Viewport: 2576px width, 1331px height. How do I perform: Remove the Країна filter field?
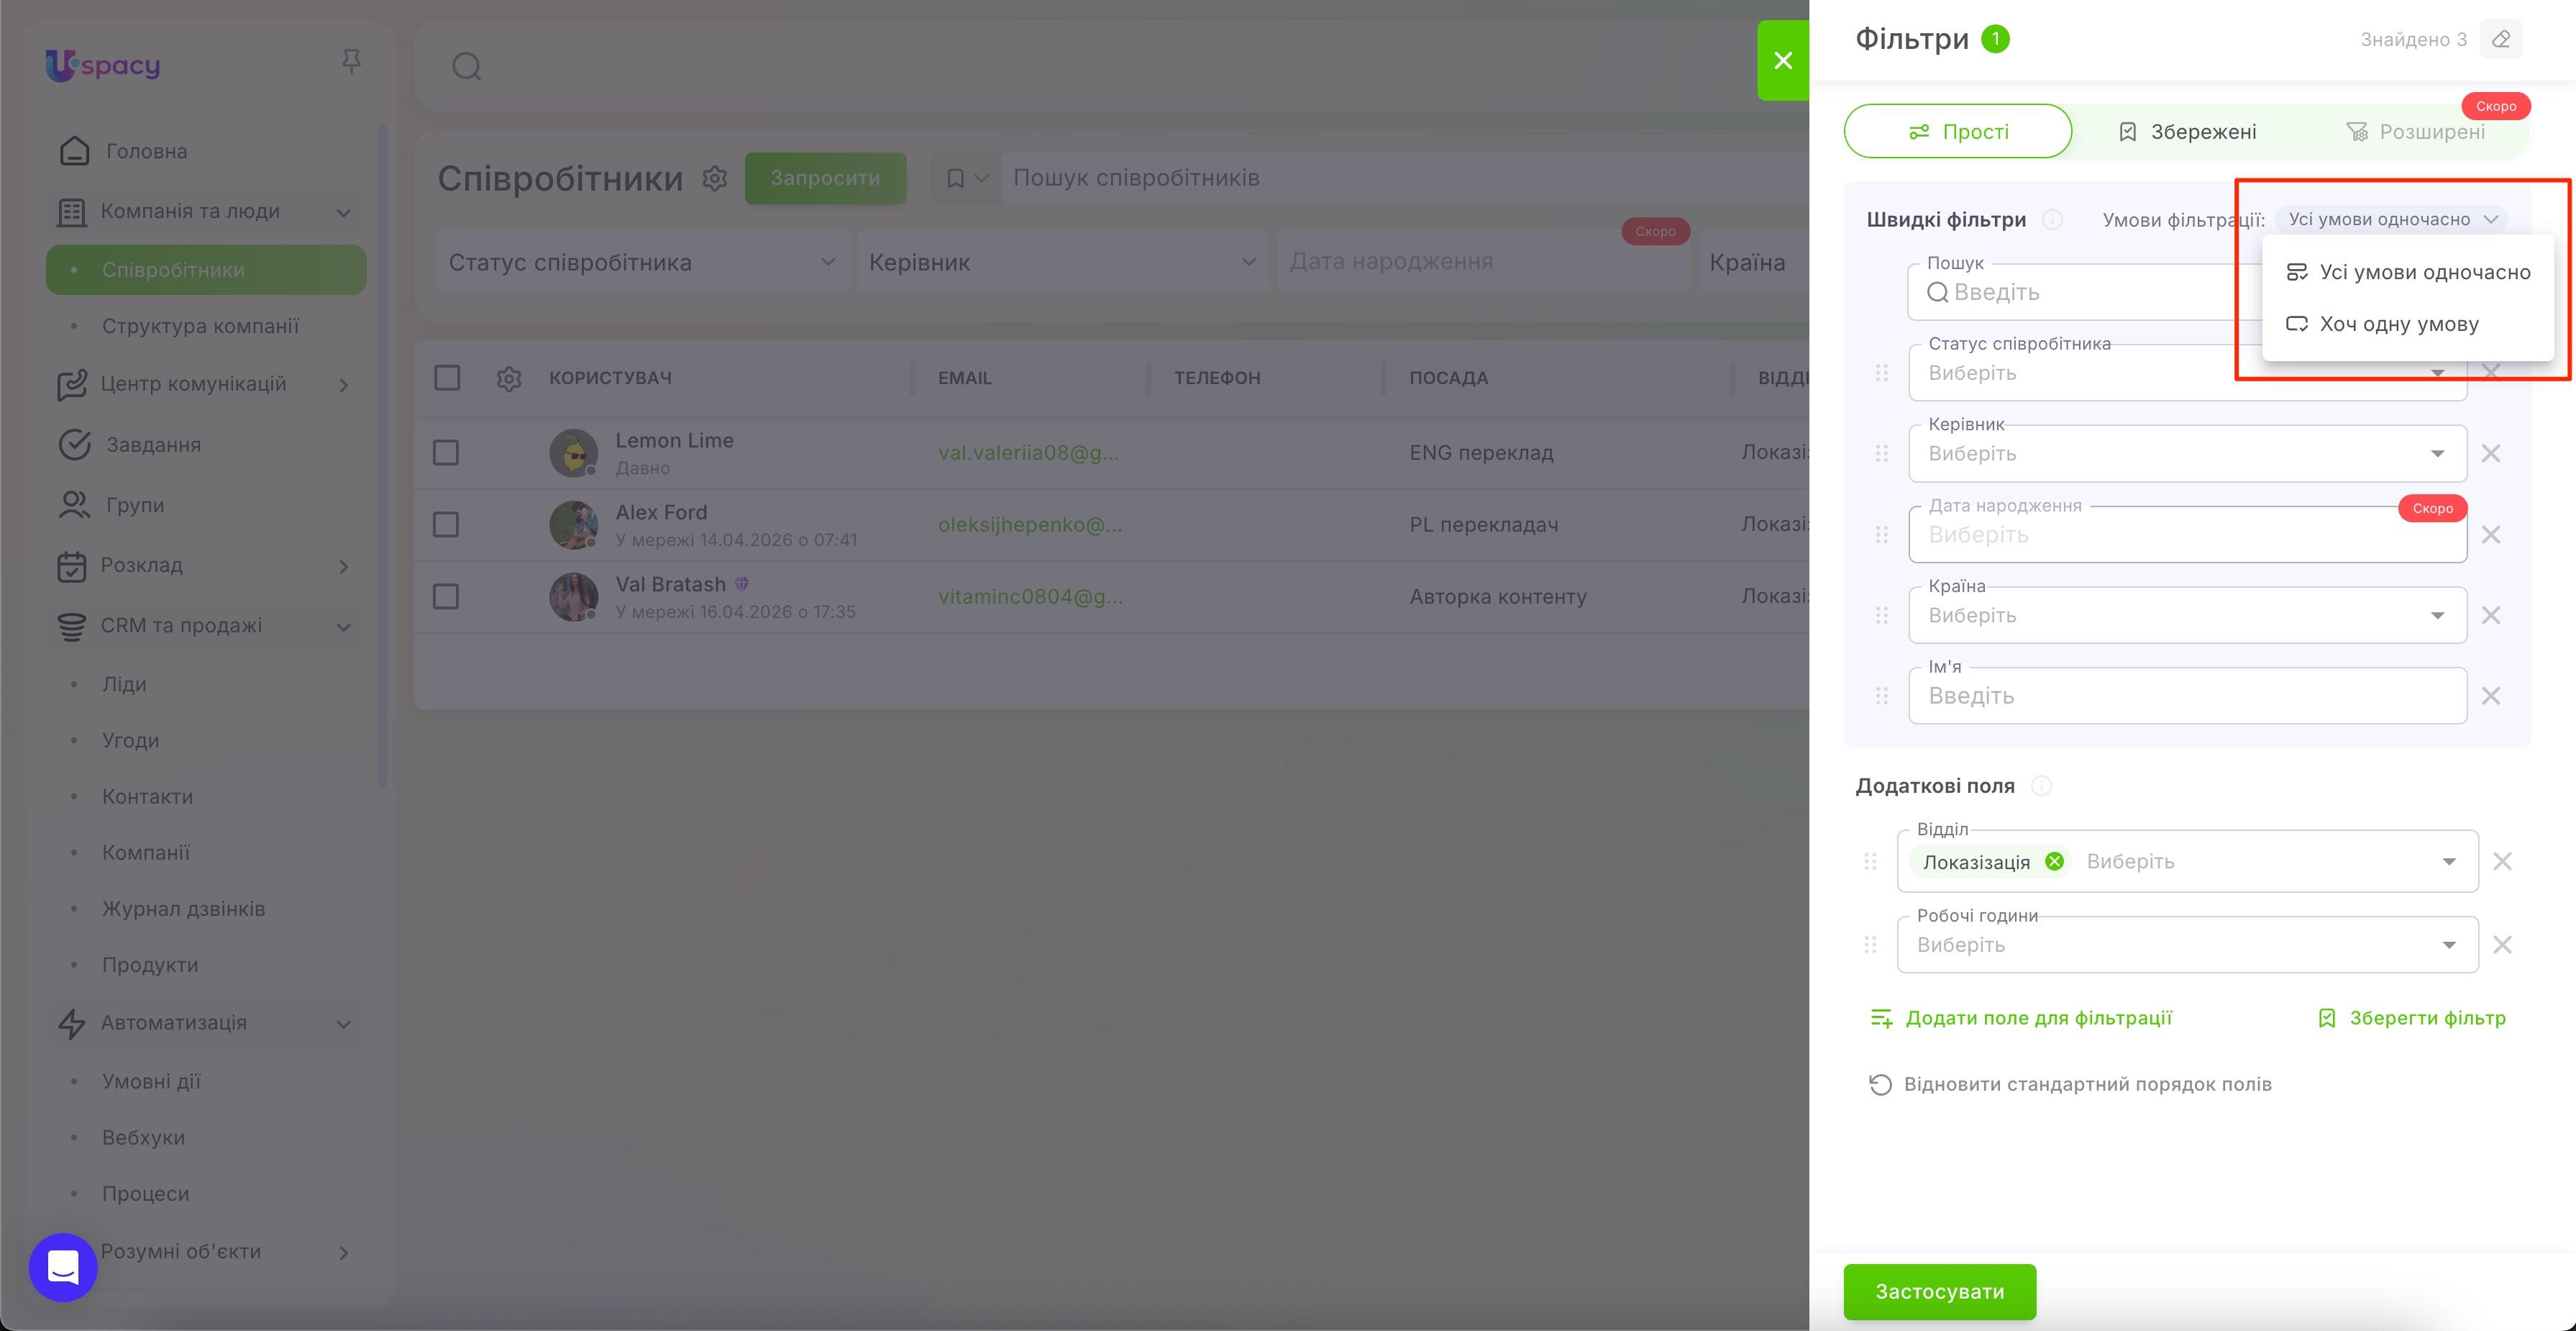[2491, 615]
